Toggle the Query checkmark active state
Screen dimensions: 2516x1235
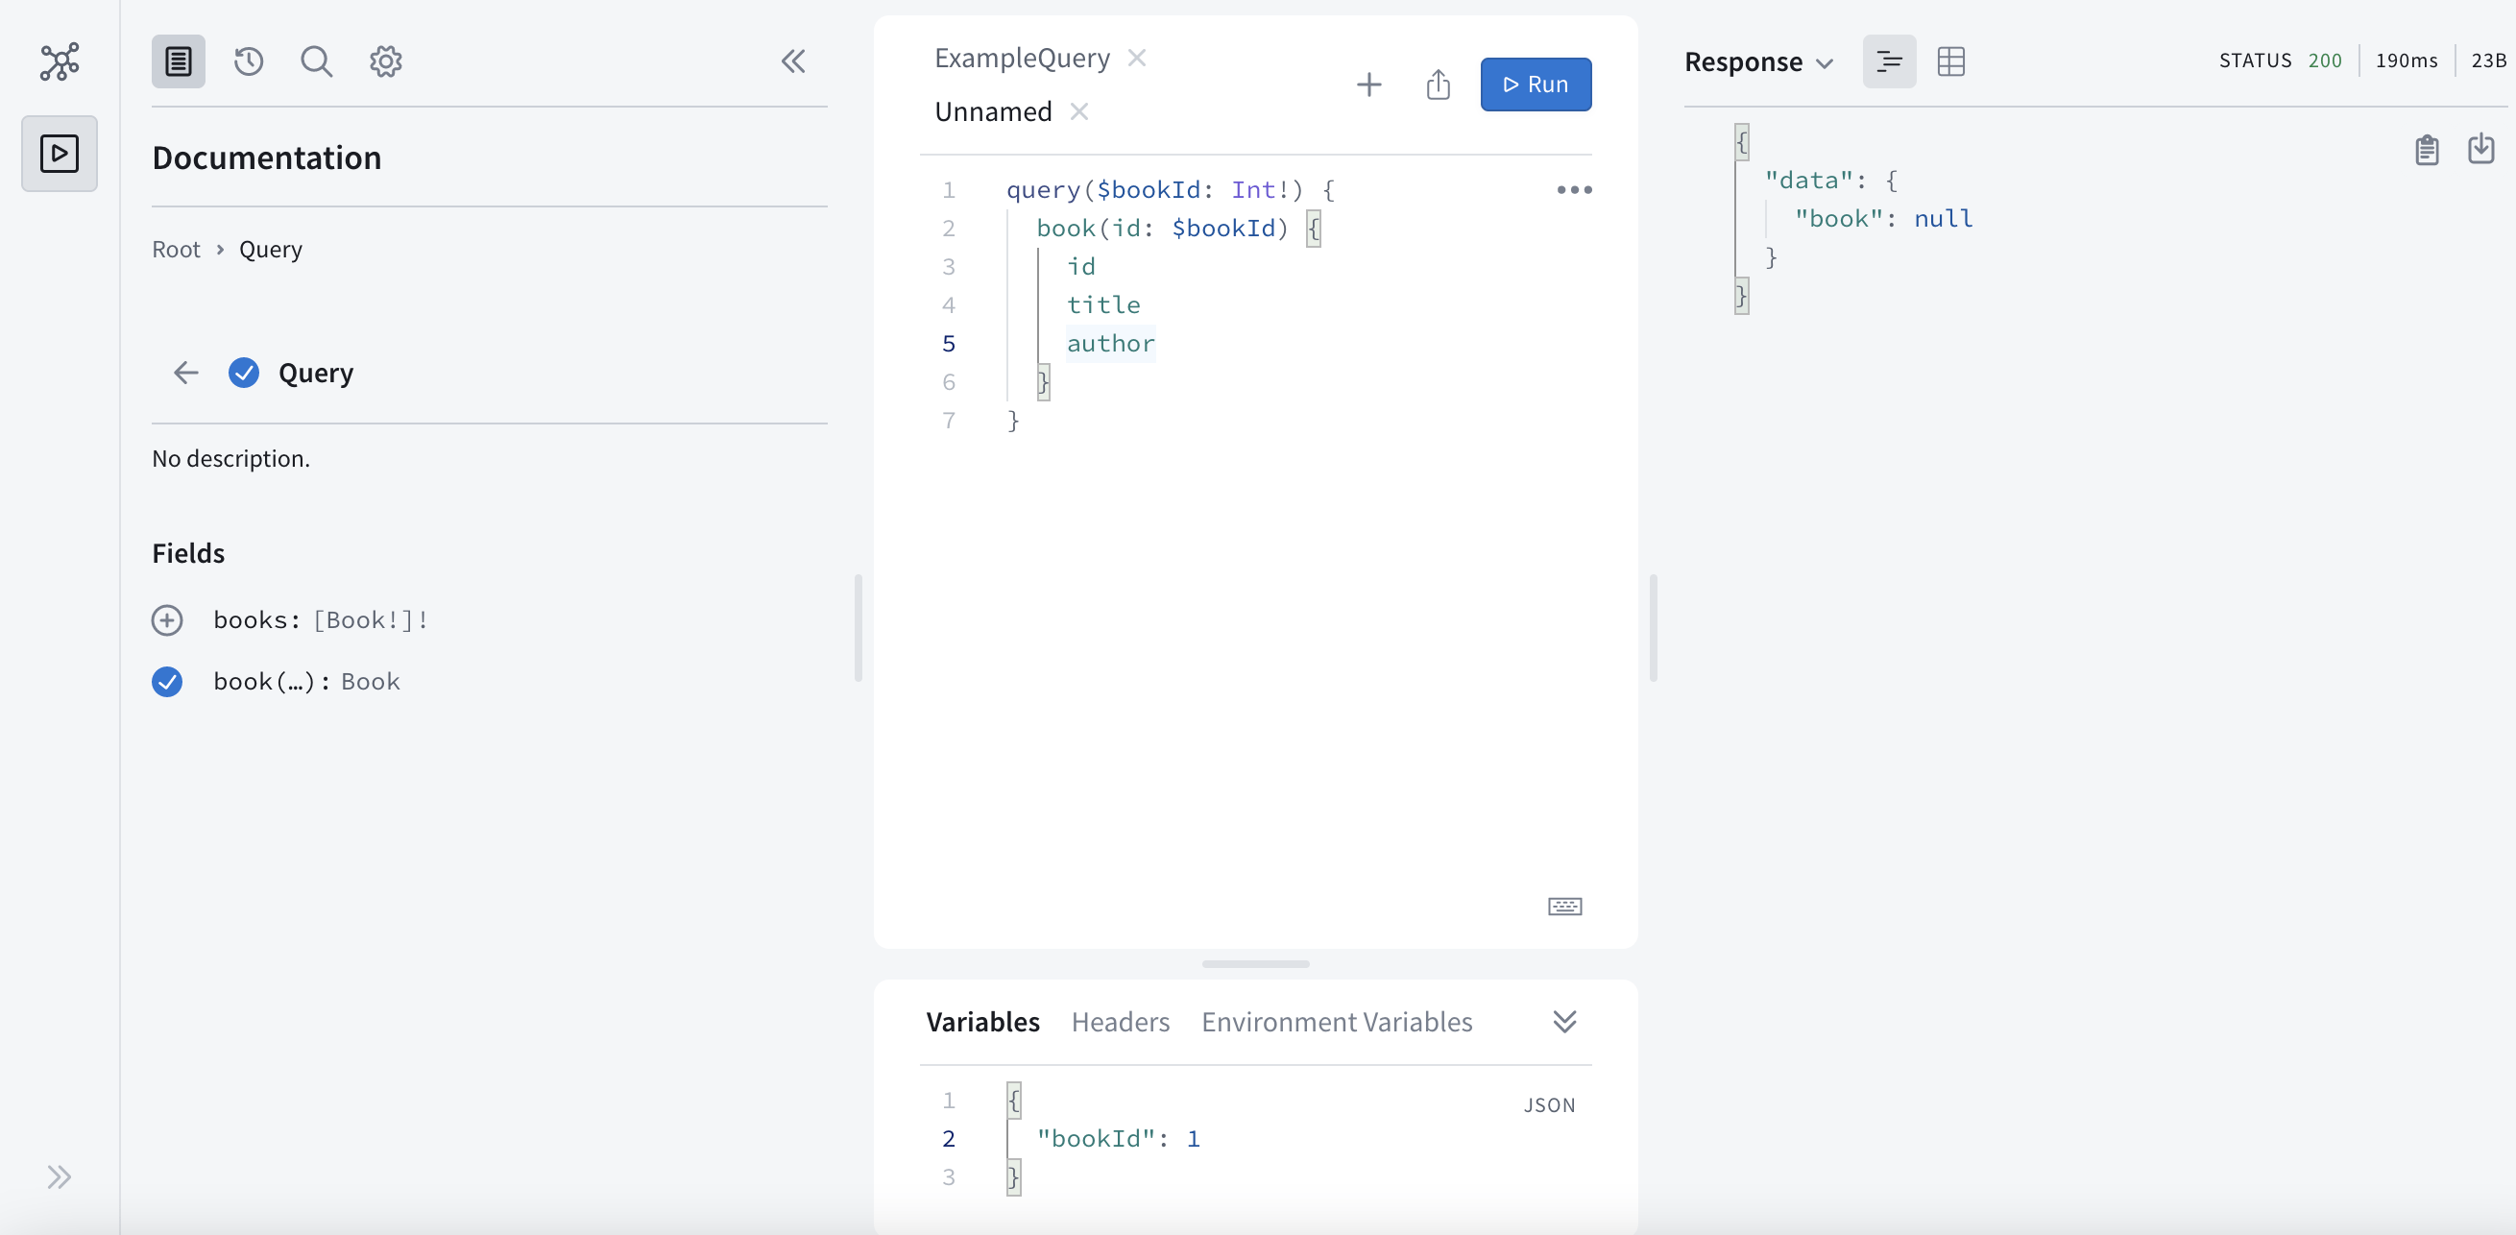tap(244, 372)
